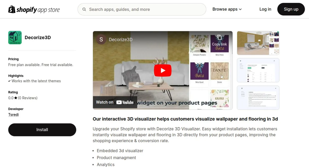This screenshot has height=167, width=309.
Task: Click the (0 Reviews) text
Action: [28, 98]
